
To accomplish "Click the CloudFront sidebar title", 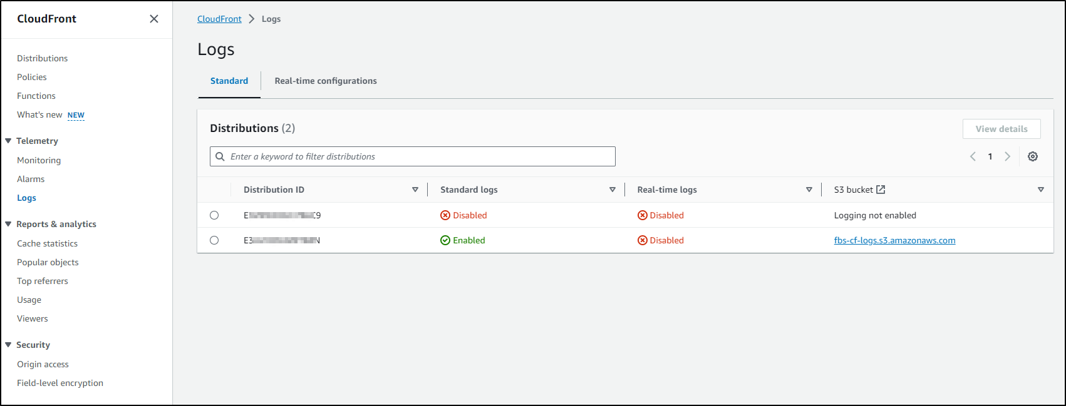I will click(47, 19).
